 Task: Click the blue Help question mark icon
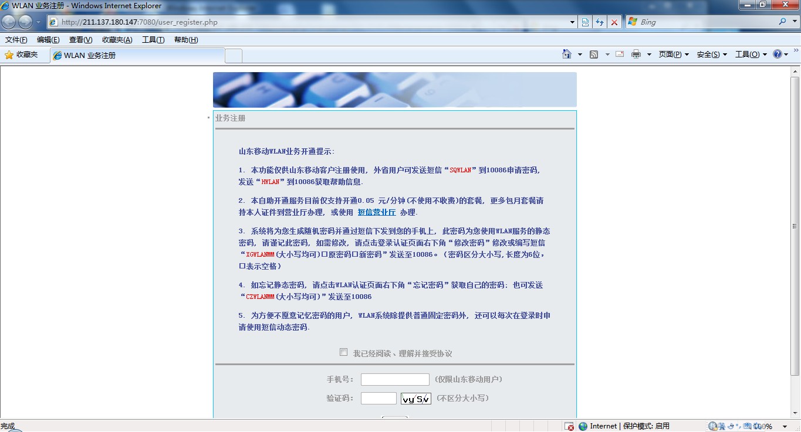tap(778, 55)
